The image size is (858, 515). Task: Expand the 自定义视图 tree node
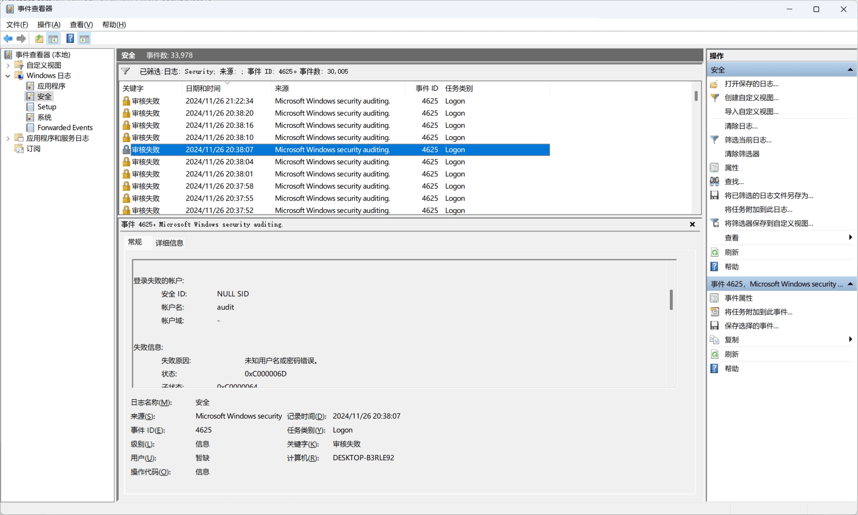(8, 65)
